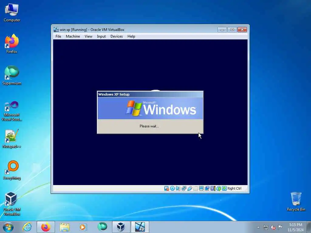311x233 pixels.
Task: Click the grayed shared folders indicator in status bar
Action: [195, 188]
